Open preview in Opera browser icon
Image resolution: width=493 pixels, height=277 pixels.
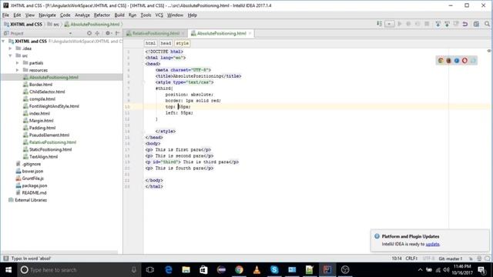click(464, 61)
